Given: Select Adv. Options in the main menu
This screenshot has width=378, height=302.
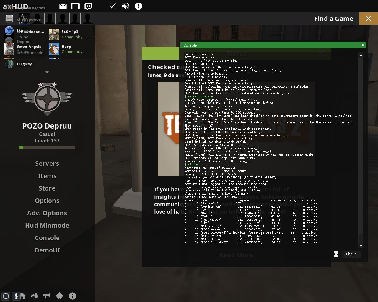Looking at the screenshot, I should pyautogui.click(x=47, y=213).
